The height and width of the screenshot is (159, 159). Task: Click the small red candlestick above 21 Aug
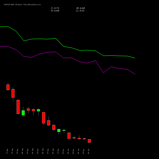click(x=28, y=109)
